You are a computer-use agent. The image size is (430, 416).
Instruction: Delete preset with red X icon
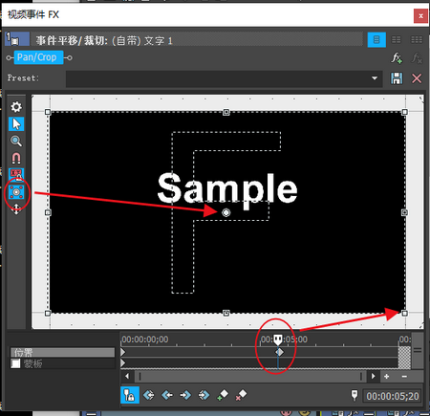point(417,78)
